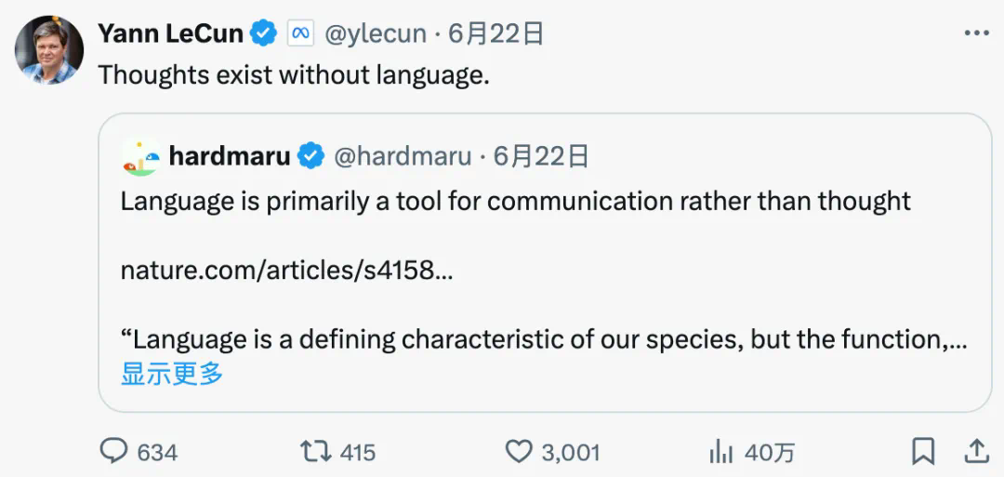Like the tweet with heart icon
The height and width of the screenshot is (477, 1004).
pos(518,452)
